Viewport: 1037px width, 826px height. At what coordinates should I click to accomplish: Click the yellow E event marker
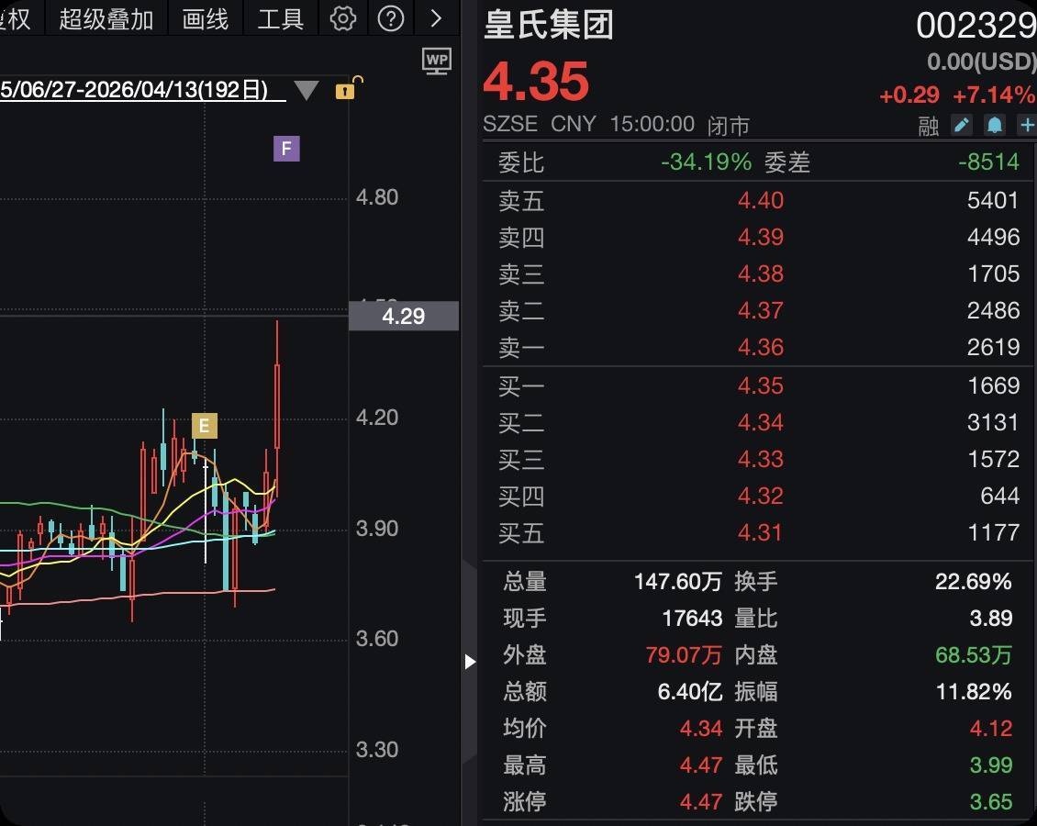pyautogui.click(x=204, y=426)
